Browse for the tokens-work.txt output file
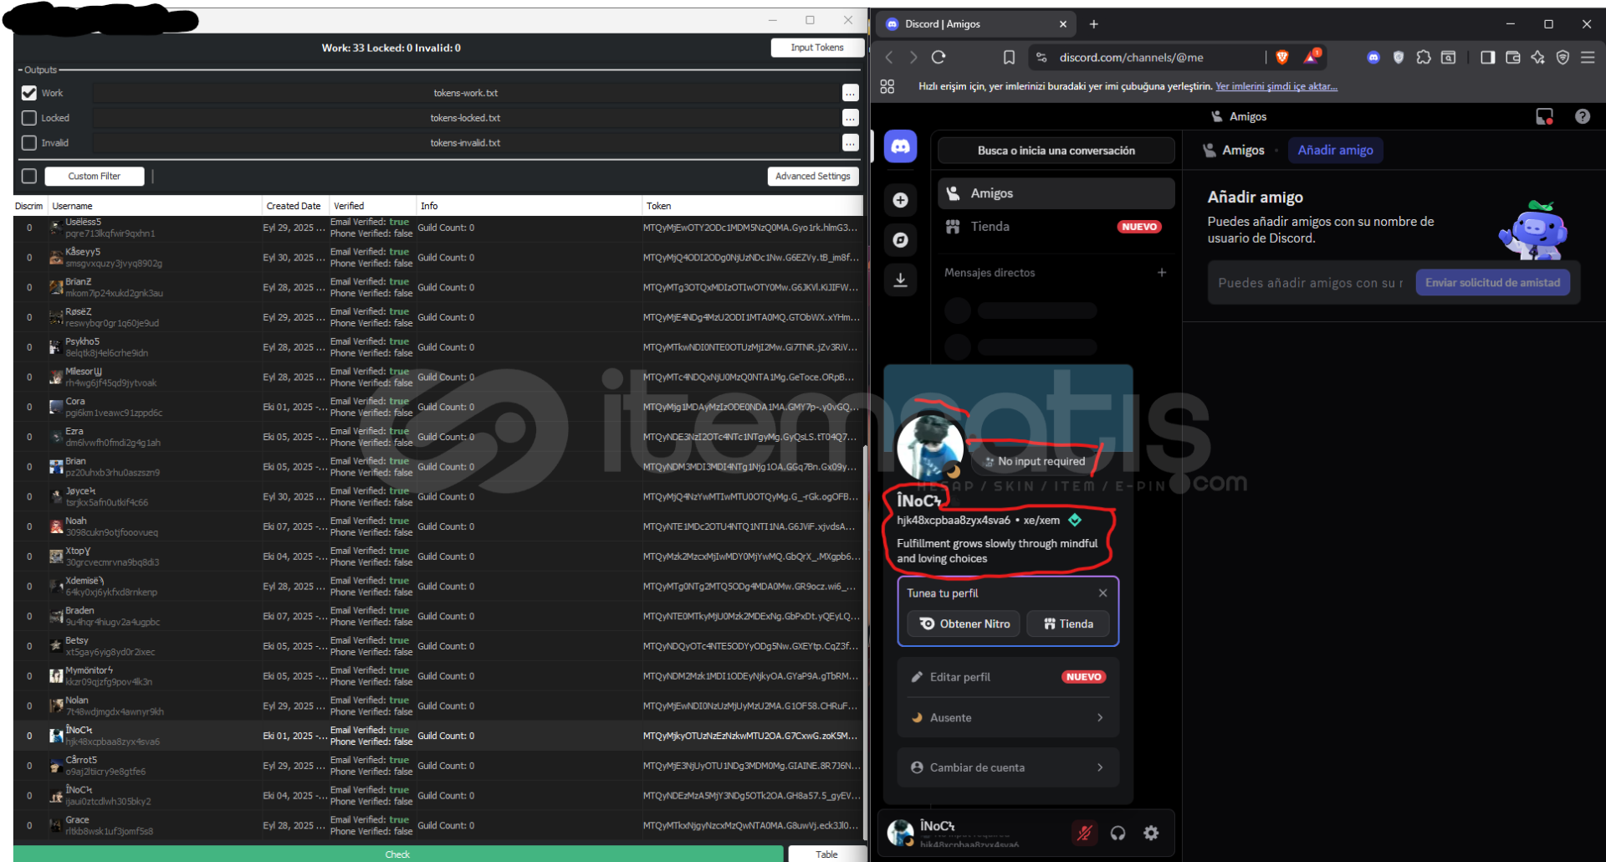The height and width of the screenshot is (862, 1606). coord(850,93)
